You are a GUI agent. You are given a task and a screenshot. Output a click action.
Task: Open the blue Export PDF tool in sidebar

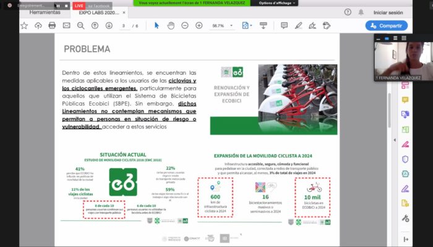click(x=405, y=114)
